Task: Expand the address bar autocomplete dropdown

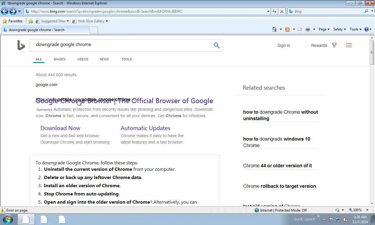Action: 268,11
